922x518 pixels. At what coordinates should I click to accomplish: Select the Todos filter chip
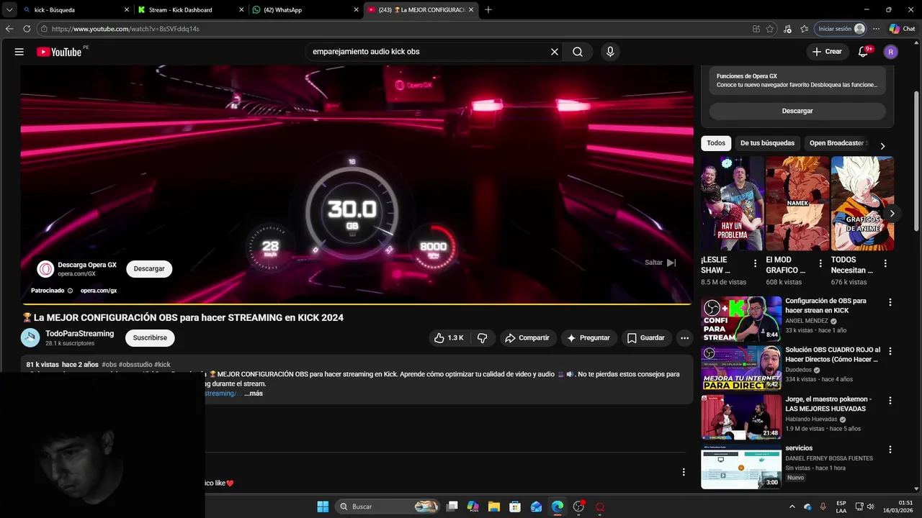point(716,143)
